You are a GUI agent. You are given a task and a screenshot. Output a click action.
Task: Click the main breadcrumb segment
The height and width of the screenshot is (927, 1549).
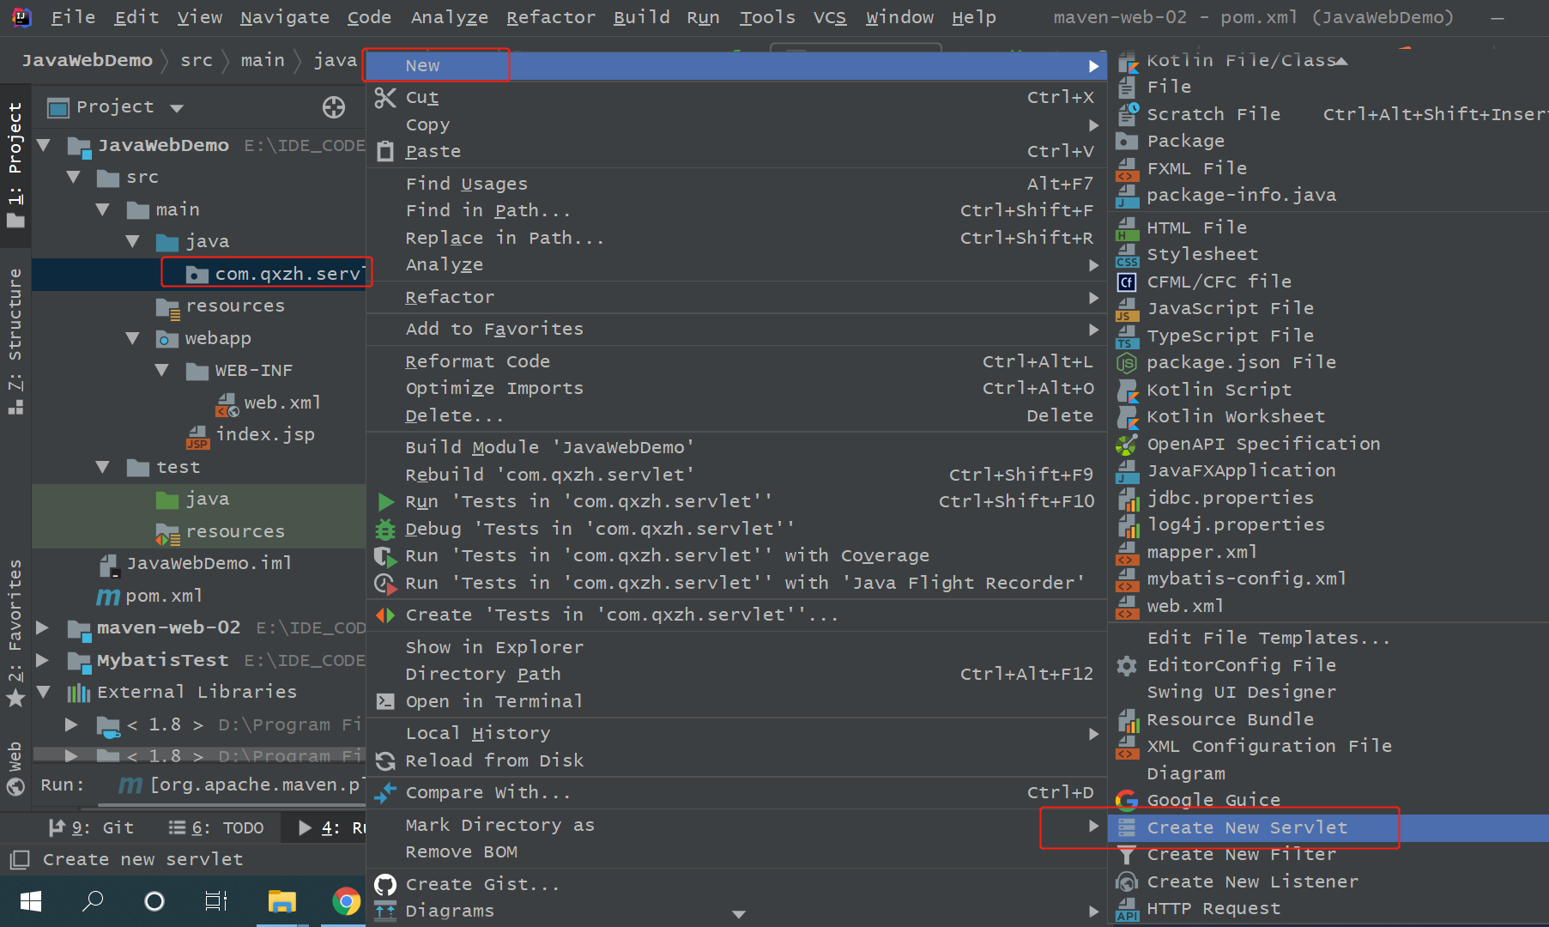tap(263, 60)
